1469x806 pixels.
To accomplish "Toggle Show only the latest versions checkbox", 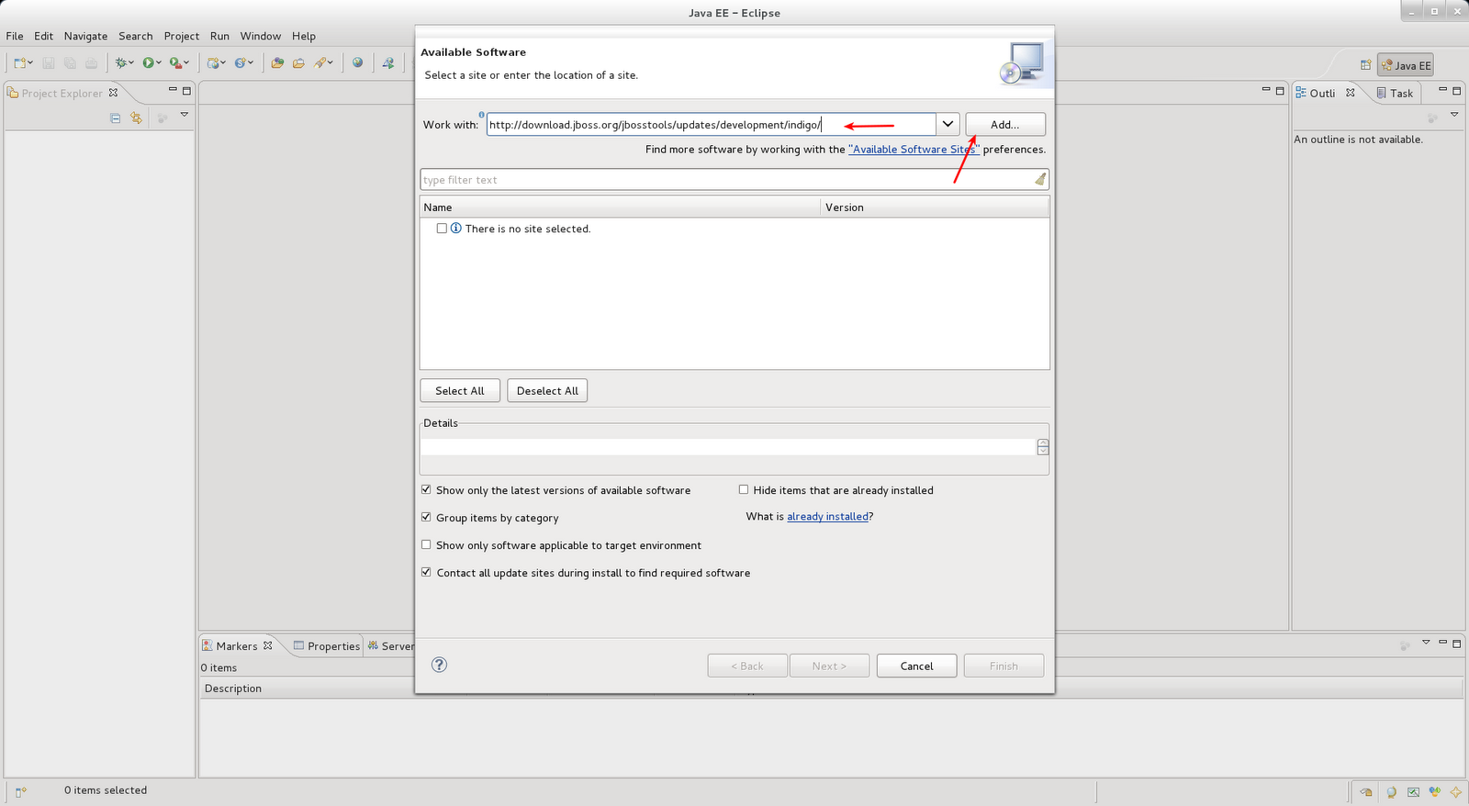I will [x=426, y=490].
